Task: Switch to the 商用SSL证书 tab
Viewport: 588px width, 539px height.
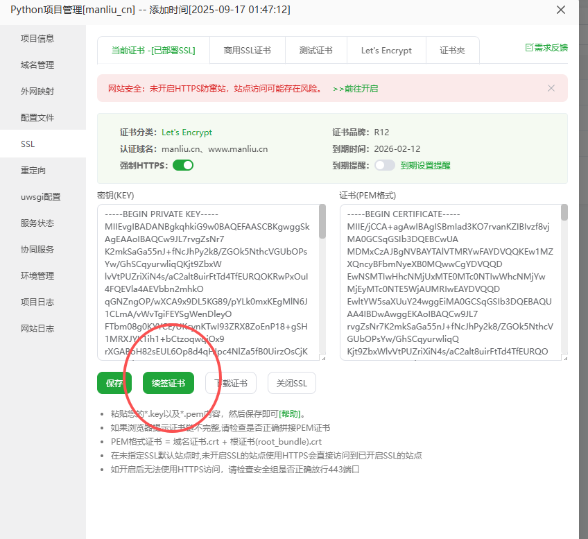Action: coord(247,50)
